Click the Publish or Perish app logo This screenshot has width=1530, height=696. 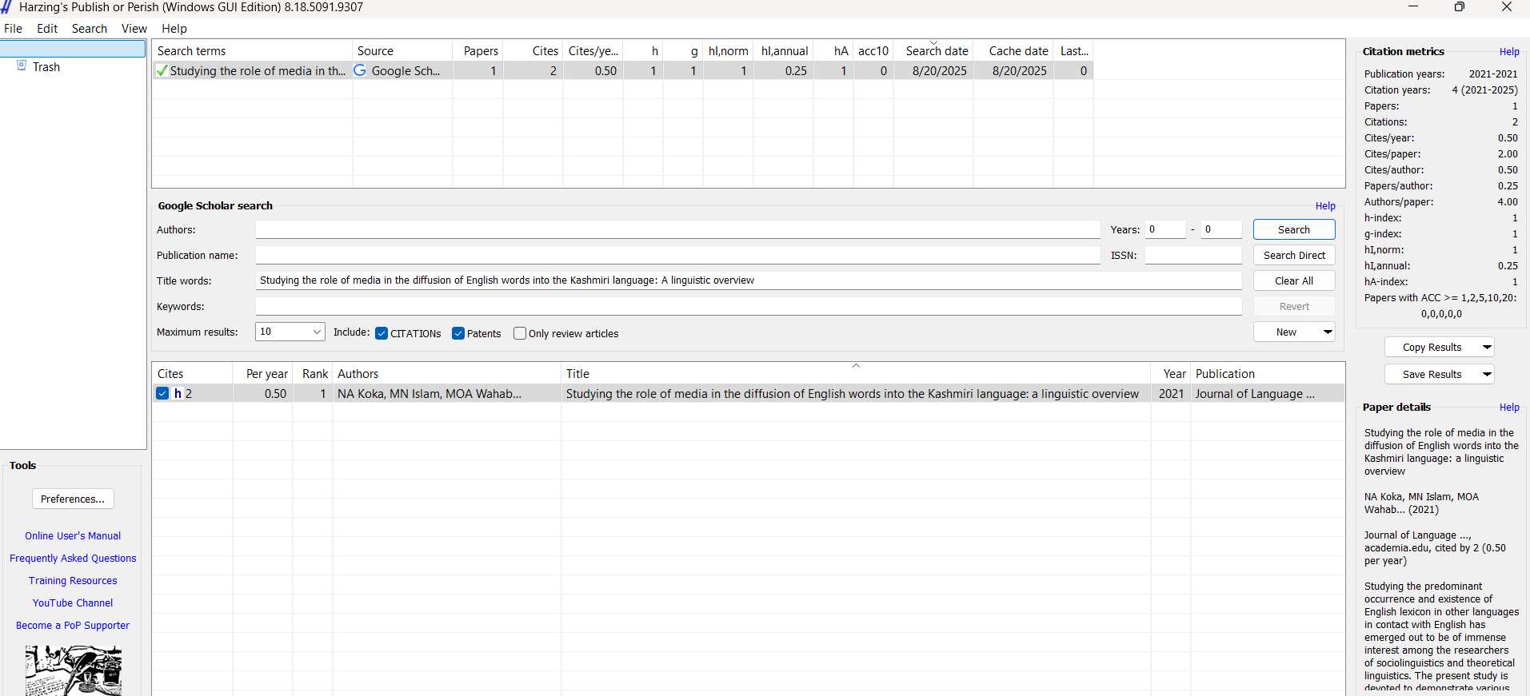(7, 7)
